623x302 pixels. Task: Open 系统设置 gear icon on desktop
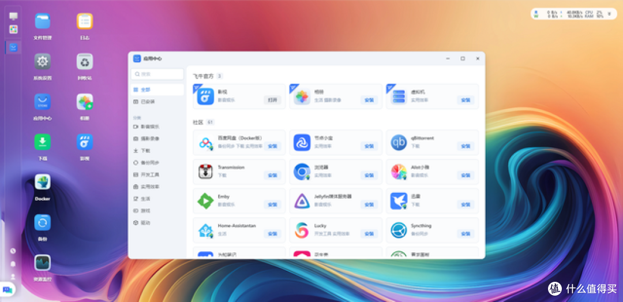point(43,61)
